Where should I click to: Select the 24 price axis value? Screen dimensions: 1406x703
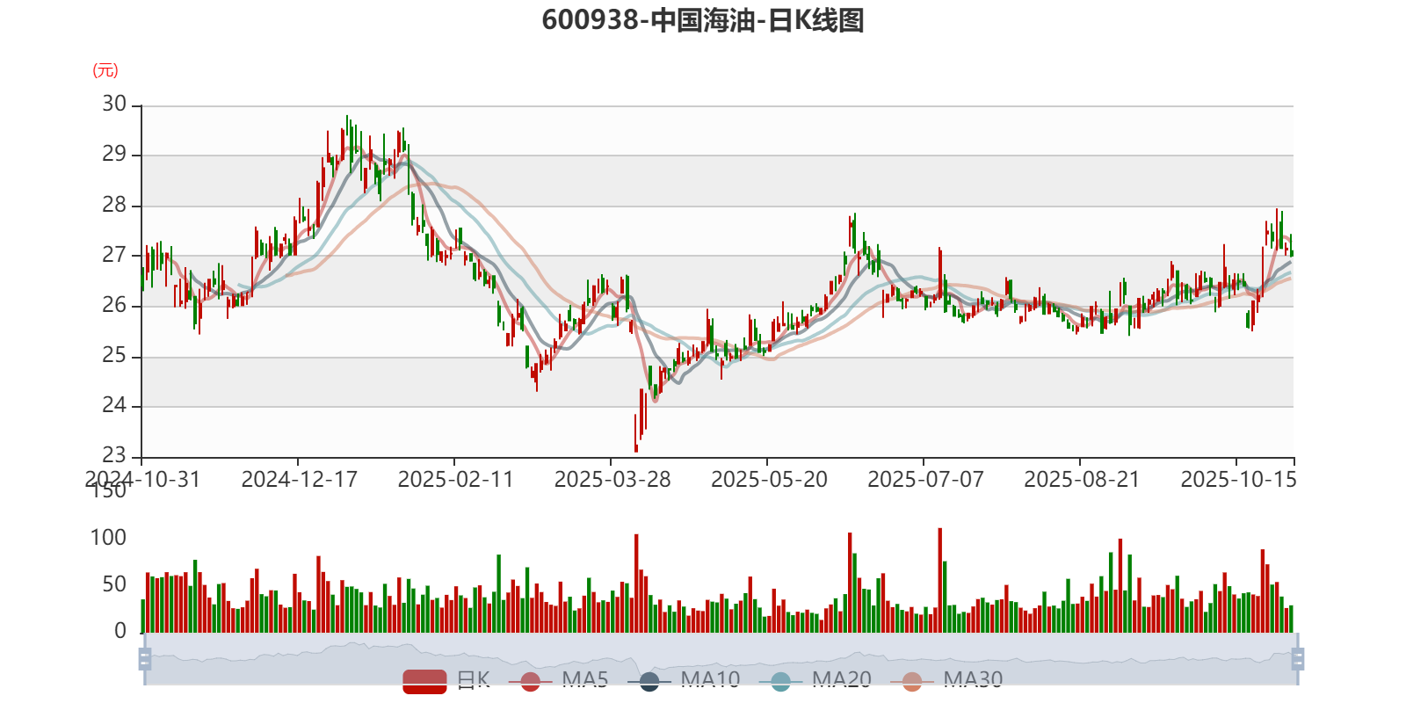(x=114, y=405)
